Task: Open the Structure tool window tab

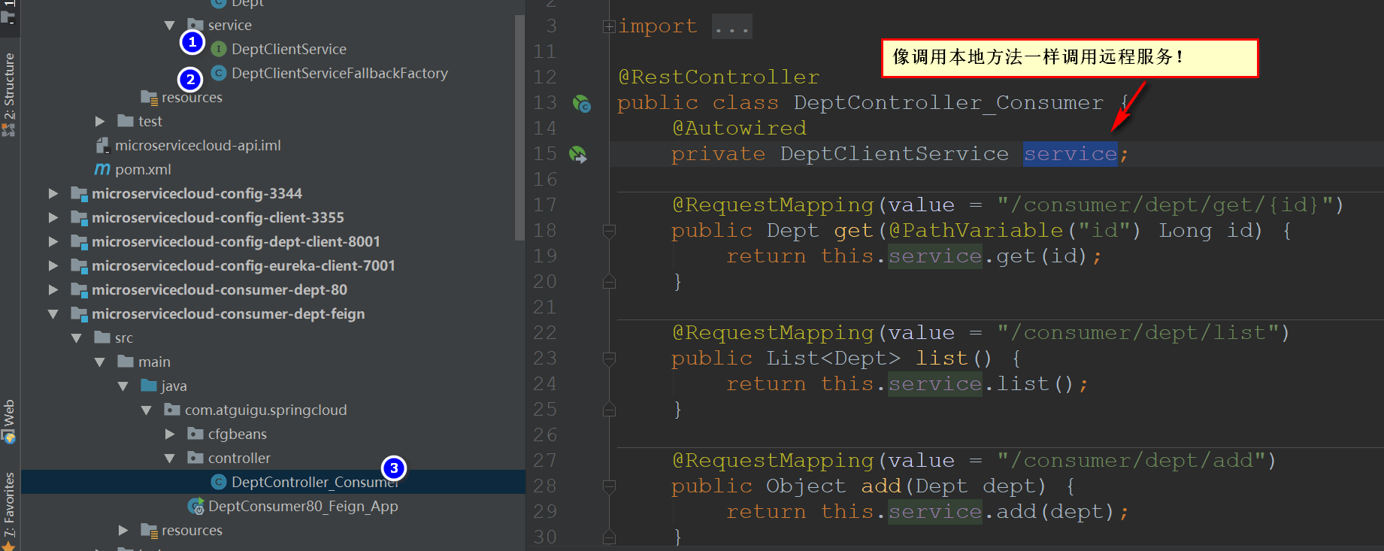Action: pyautogui.click(x=9, y=93)
